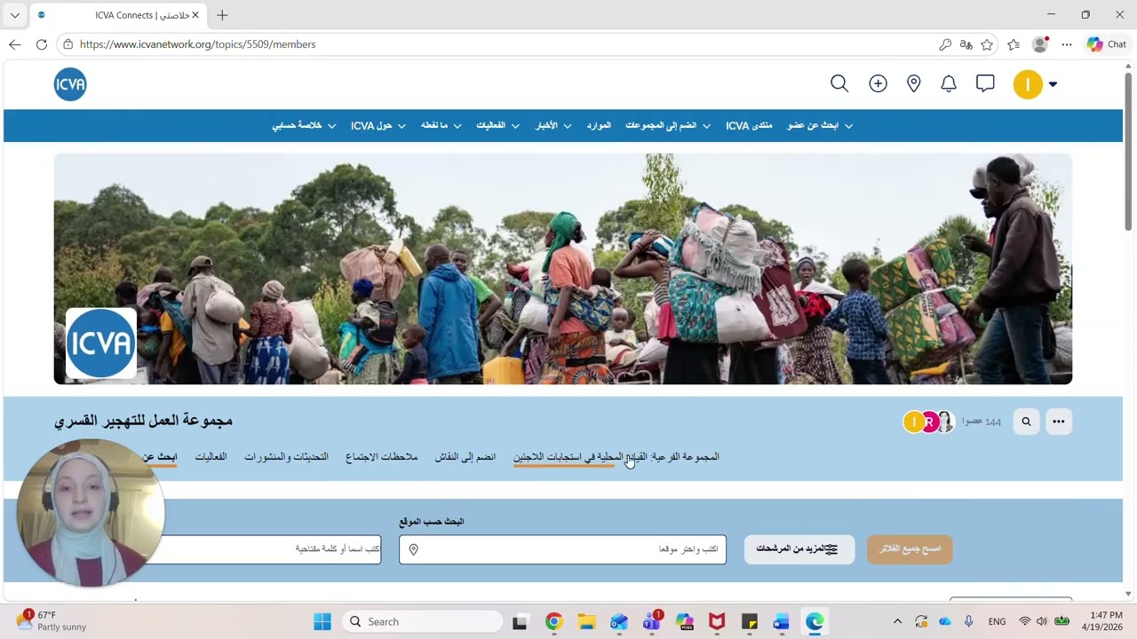Viewport: 1137px width, 639px height.
Task: Reload the page
Action: point(41,44)
